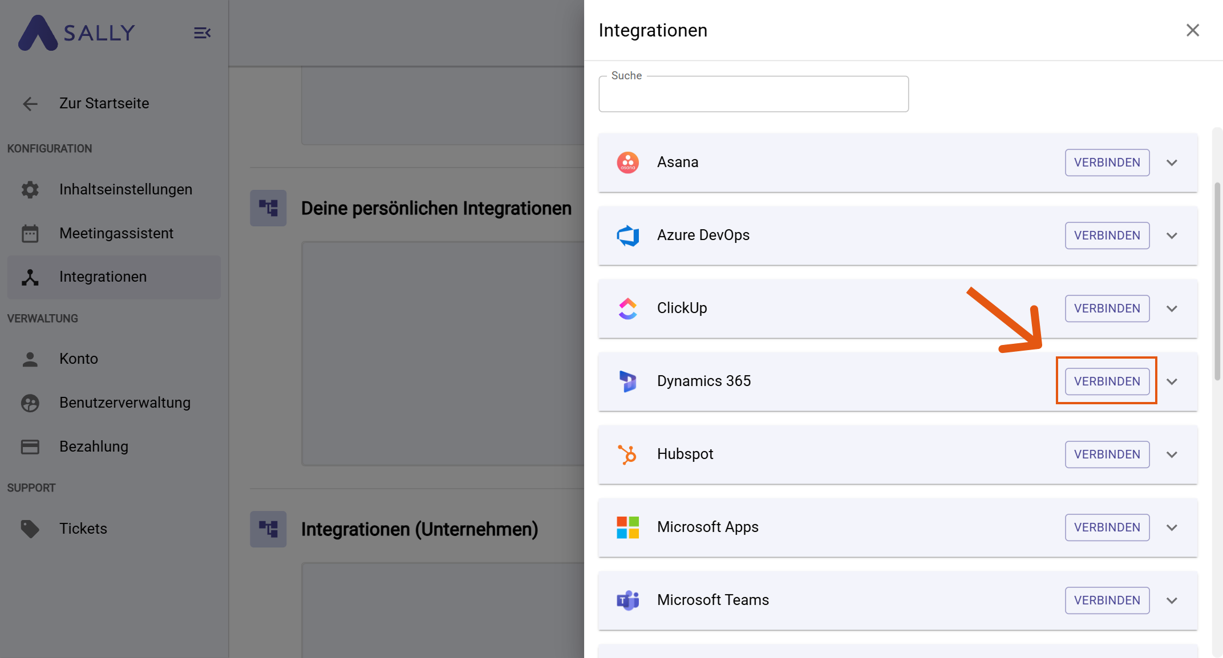Expand the Dynamics 365 row chevron

pyautogui.click(x=1172, y=382)
